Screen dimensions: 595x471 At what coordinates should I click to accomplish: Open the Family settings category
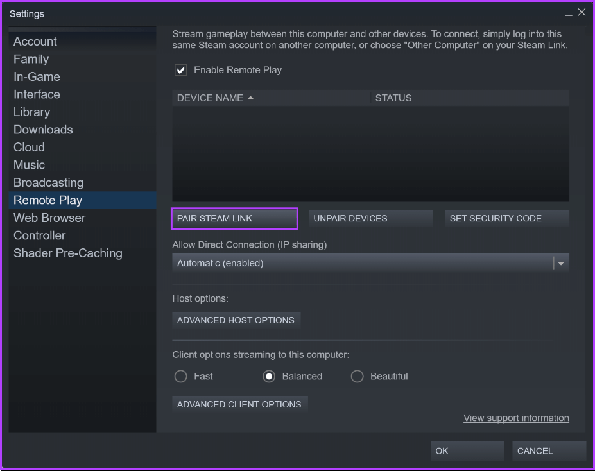[x=82, y=59]
